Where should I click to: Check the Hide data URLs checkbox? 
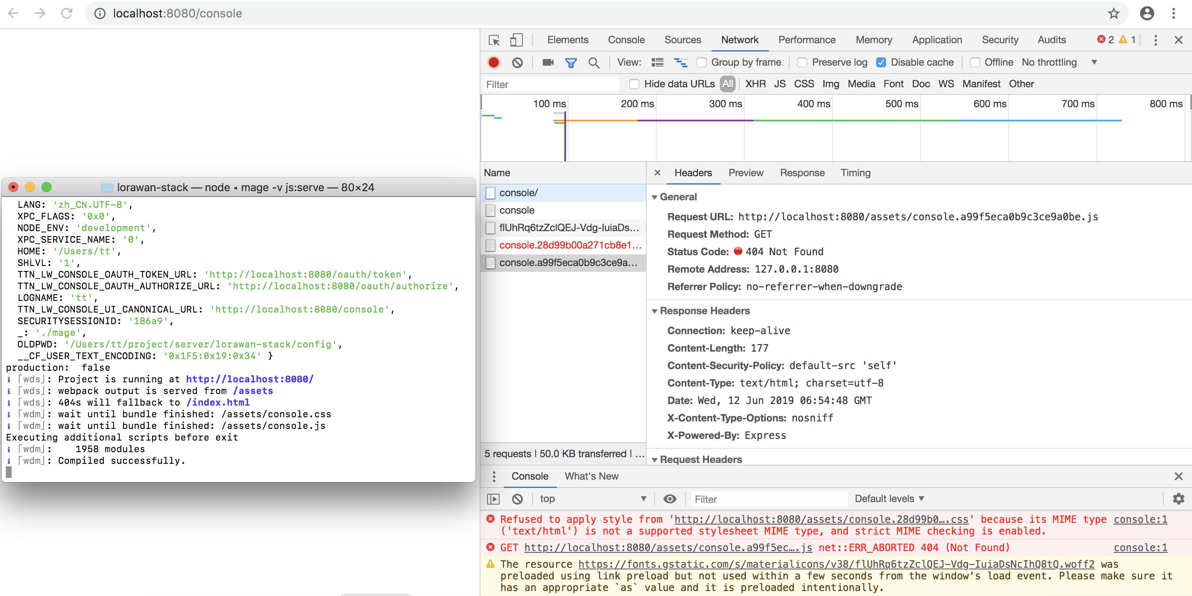tap(634, 84)
